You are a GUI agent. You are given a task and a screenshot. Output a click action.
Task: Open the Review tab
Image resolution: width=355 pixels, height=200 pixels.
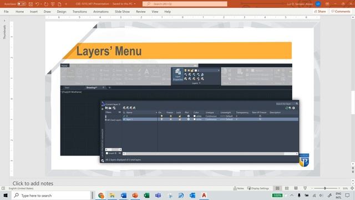coord(141,12)
